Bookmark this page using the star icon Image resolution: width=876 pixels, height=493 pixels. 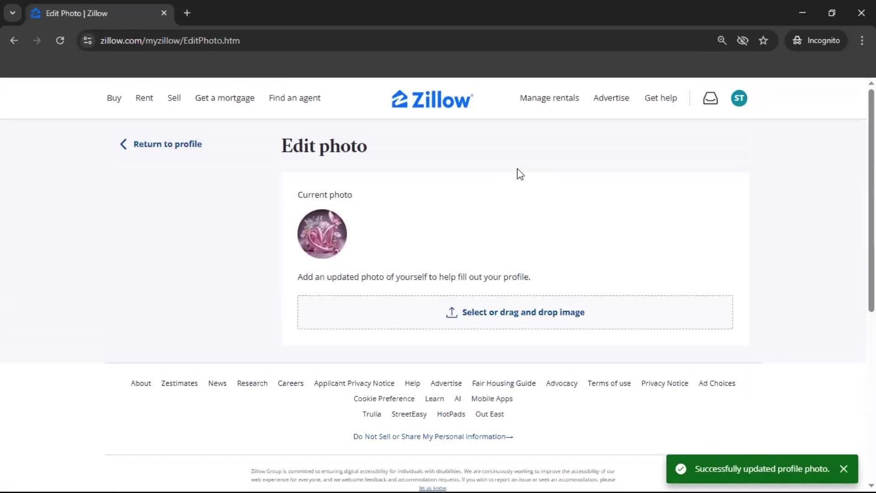tap(763, 40)
